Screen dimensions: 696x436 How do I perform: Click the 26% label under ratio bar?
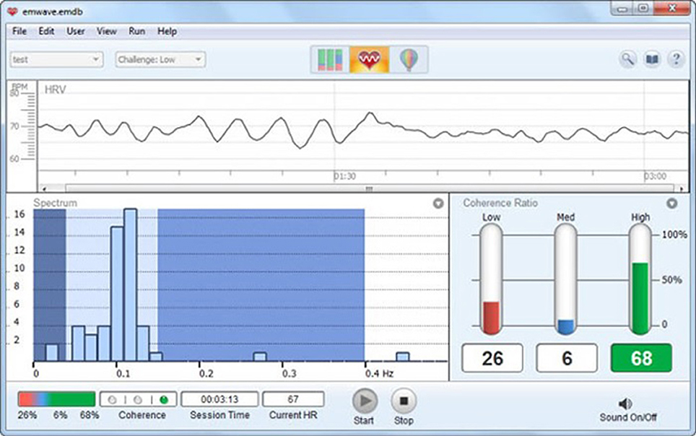pyautogui.click(x=27, y=415)
